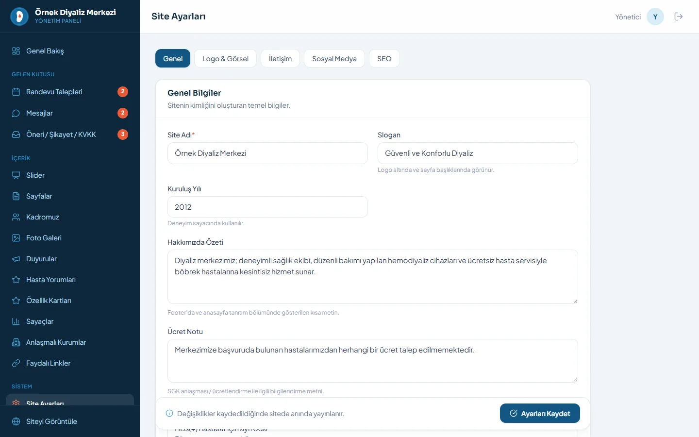Image resolution: width=699 pixels, height=437 pixels.
Task: Go to Mesajlar in the sidebar
Action: 70,113
